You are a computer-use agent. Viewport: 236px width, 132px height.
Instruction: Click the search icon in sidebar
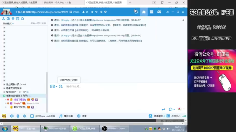(x=22, y=19)
